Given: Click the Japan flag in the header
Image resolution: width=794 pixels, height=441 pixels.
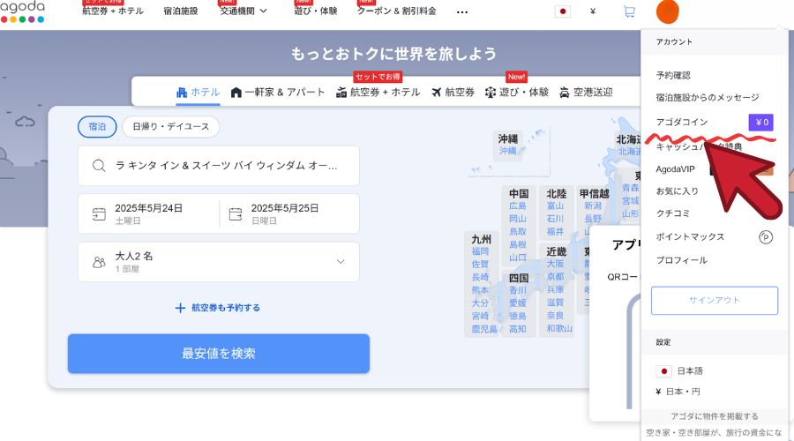Looking at the screenshot, I should (x=563, y=11).
